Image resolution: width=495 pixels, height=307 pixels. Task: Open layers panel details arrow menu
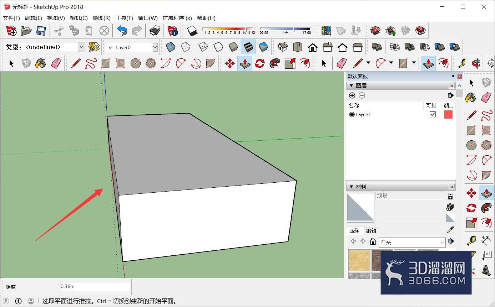(450, 95)
